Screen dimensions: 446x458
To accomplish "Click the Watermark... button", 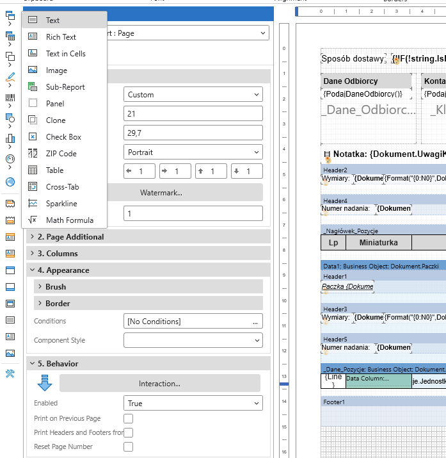I will point(161,192).
